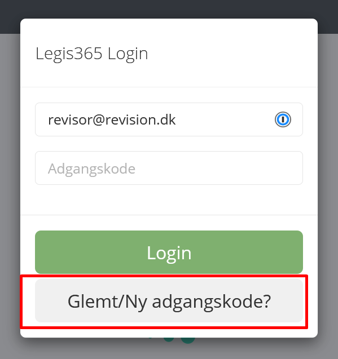Focus the Adgangskode password field
The height and width of the screenshot is (359, 338).
click(x=169, y=168)
